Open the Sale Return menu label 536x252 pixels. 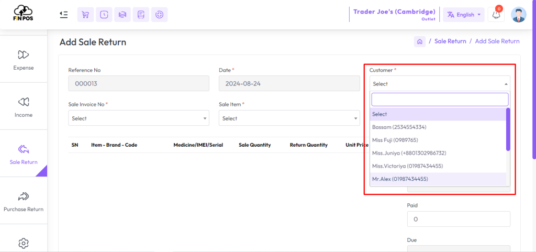point(23,162)
